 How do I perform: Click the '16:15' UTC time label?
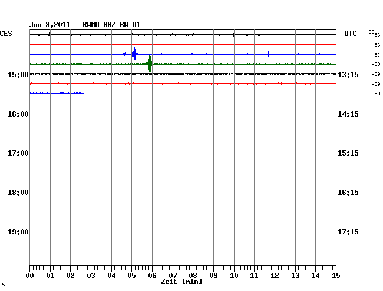(x=348, y=193)
